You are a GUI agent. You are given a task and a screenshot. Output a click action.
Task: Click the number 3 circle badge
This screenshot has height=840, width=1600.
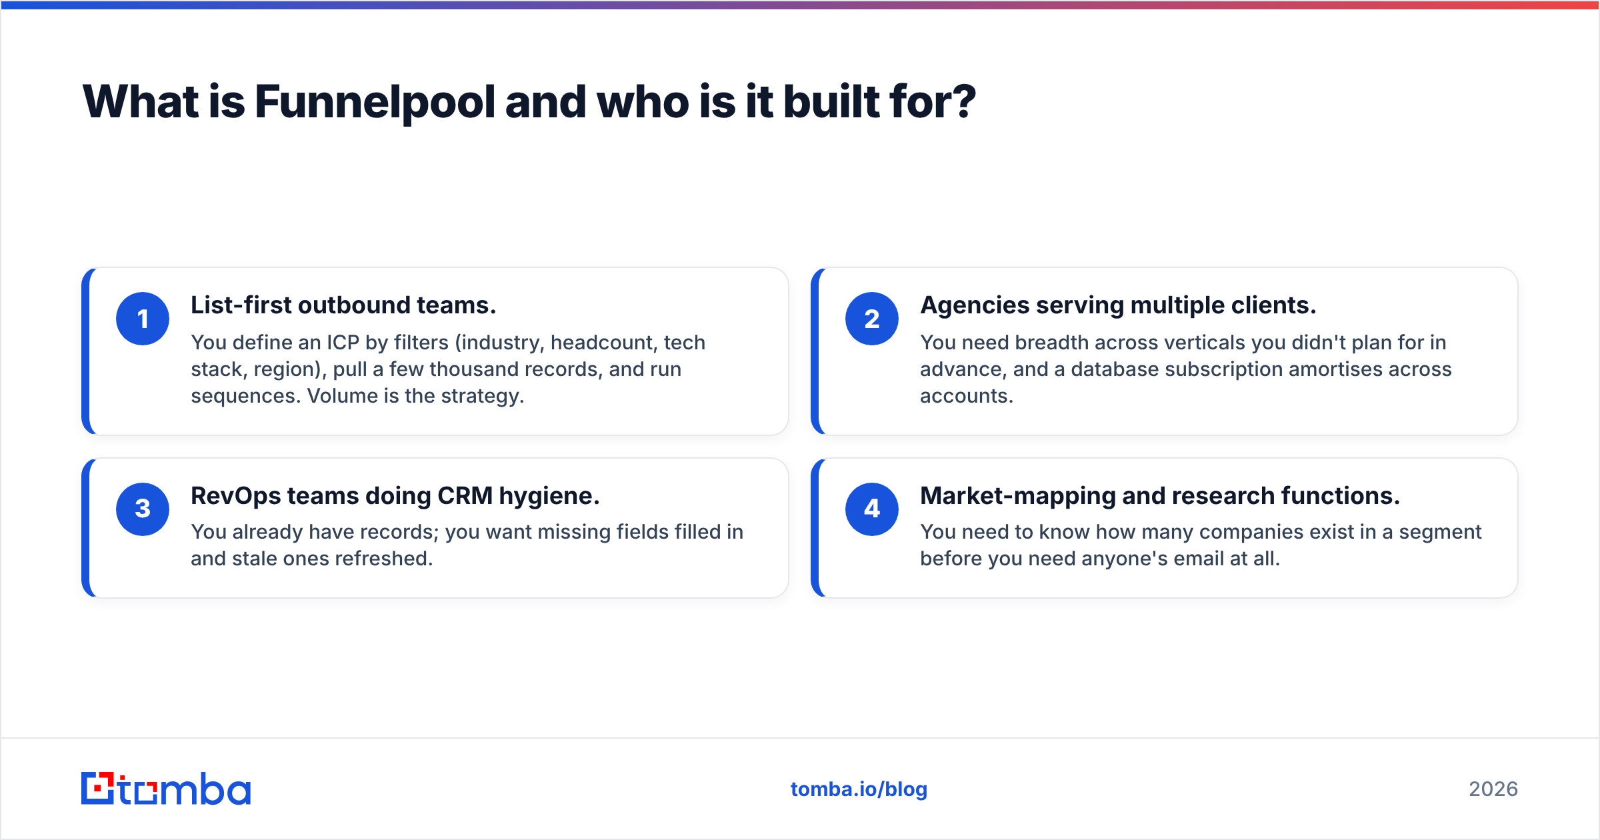(143, 509)
